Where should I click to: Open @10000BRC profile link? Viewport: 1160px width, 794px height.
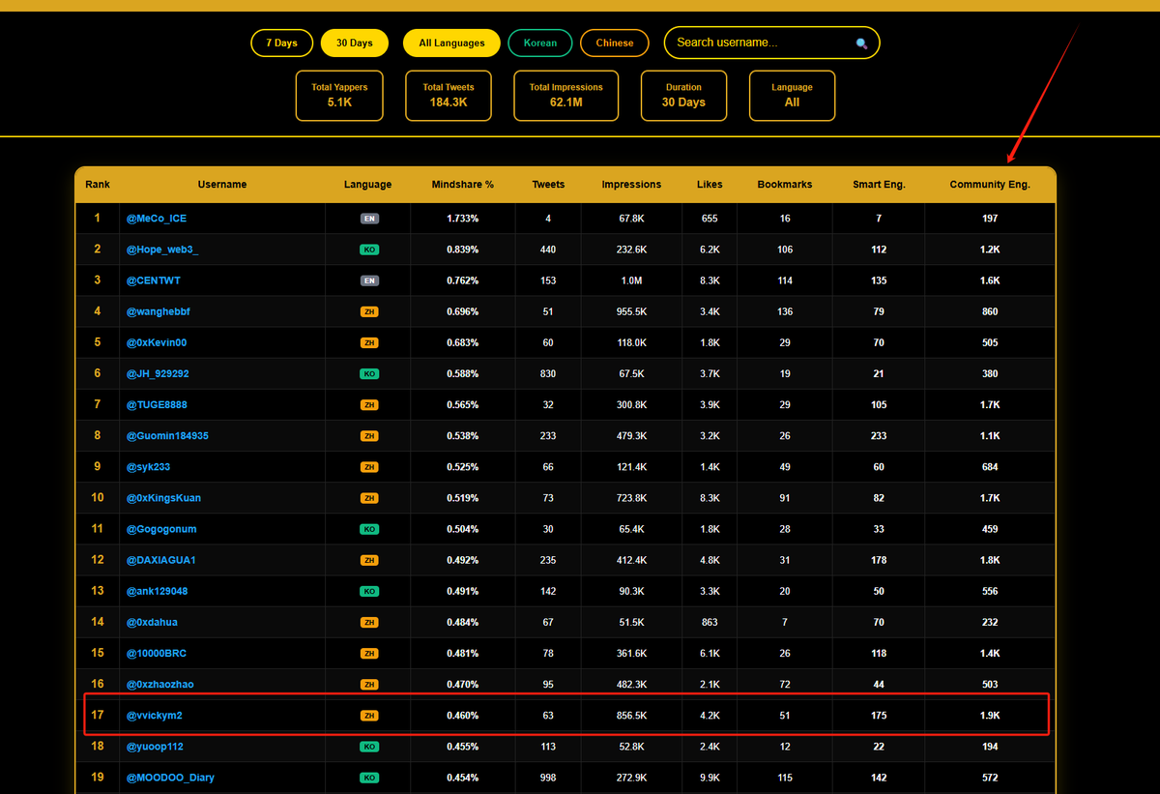click(157, 653)
